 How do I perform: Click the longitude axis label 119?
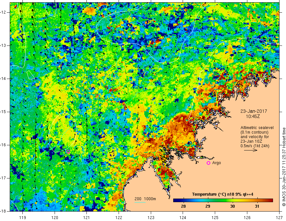tap(22, 217)
